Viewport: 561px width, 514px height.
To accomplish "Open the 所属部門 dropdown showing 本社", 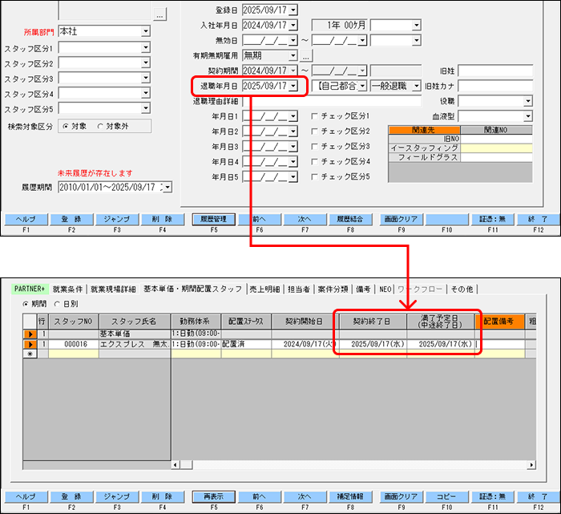I will [145, 31].
